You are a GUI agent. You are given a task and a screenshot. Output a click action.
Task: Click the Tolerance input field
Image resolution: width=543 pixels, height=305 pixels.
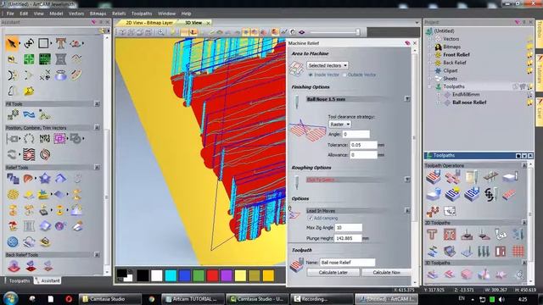pyautogui.click(x=363, y=145)
